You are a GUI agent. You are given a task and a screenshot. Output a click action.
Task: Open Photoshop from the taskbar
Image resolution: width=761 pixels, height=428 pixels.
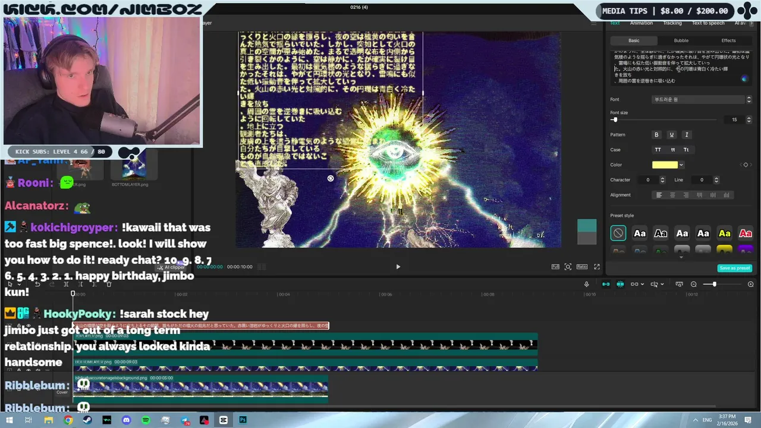[x=243, y=420]
